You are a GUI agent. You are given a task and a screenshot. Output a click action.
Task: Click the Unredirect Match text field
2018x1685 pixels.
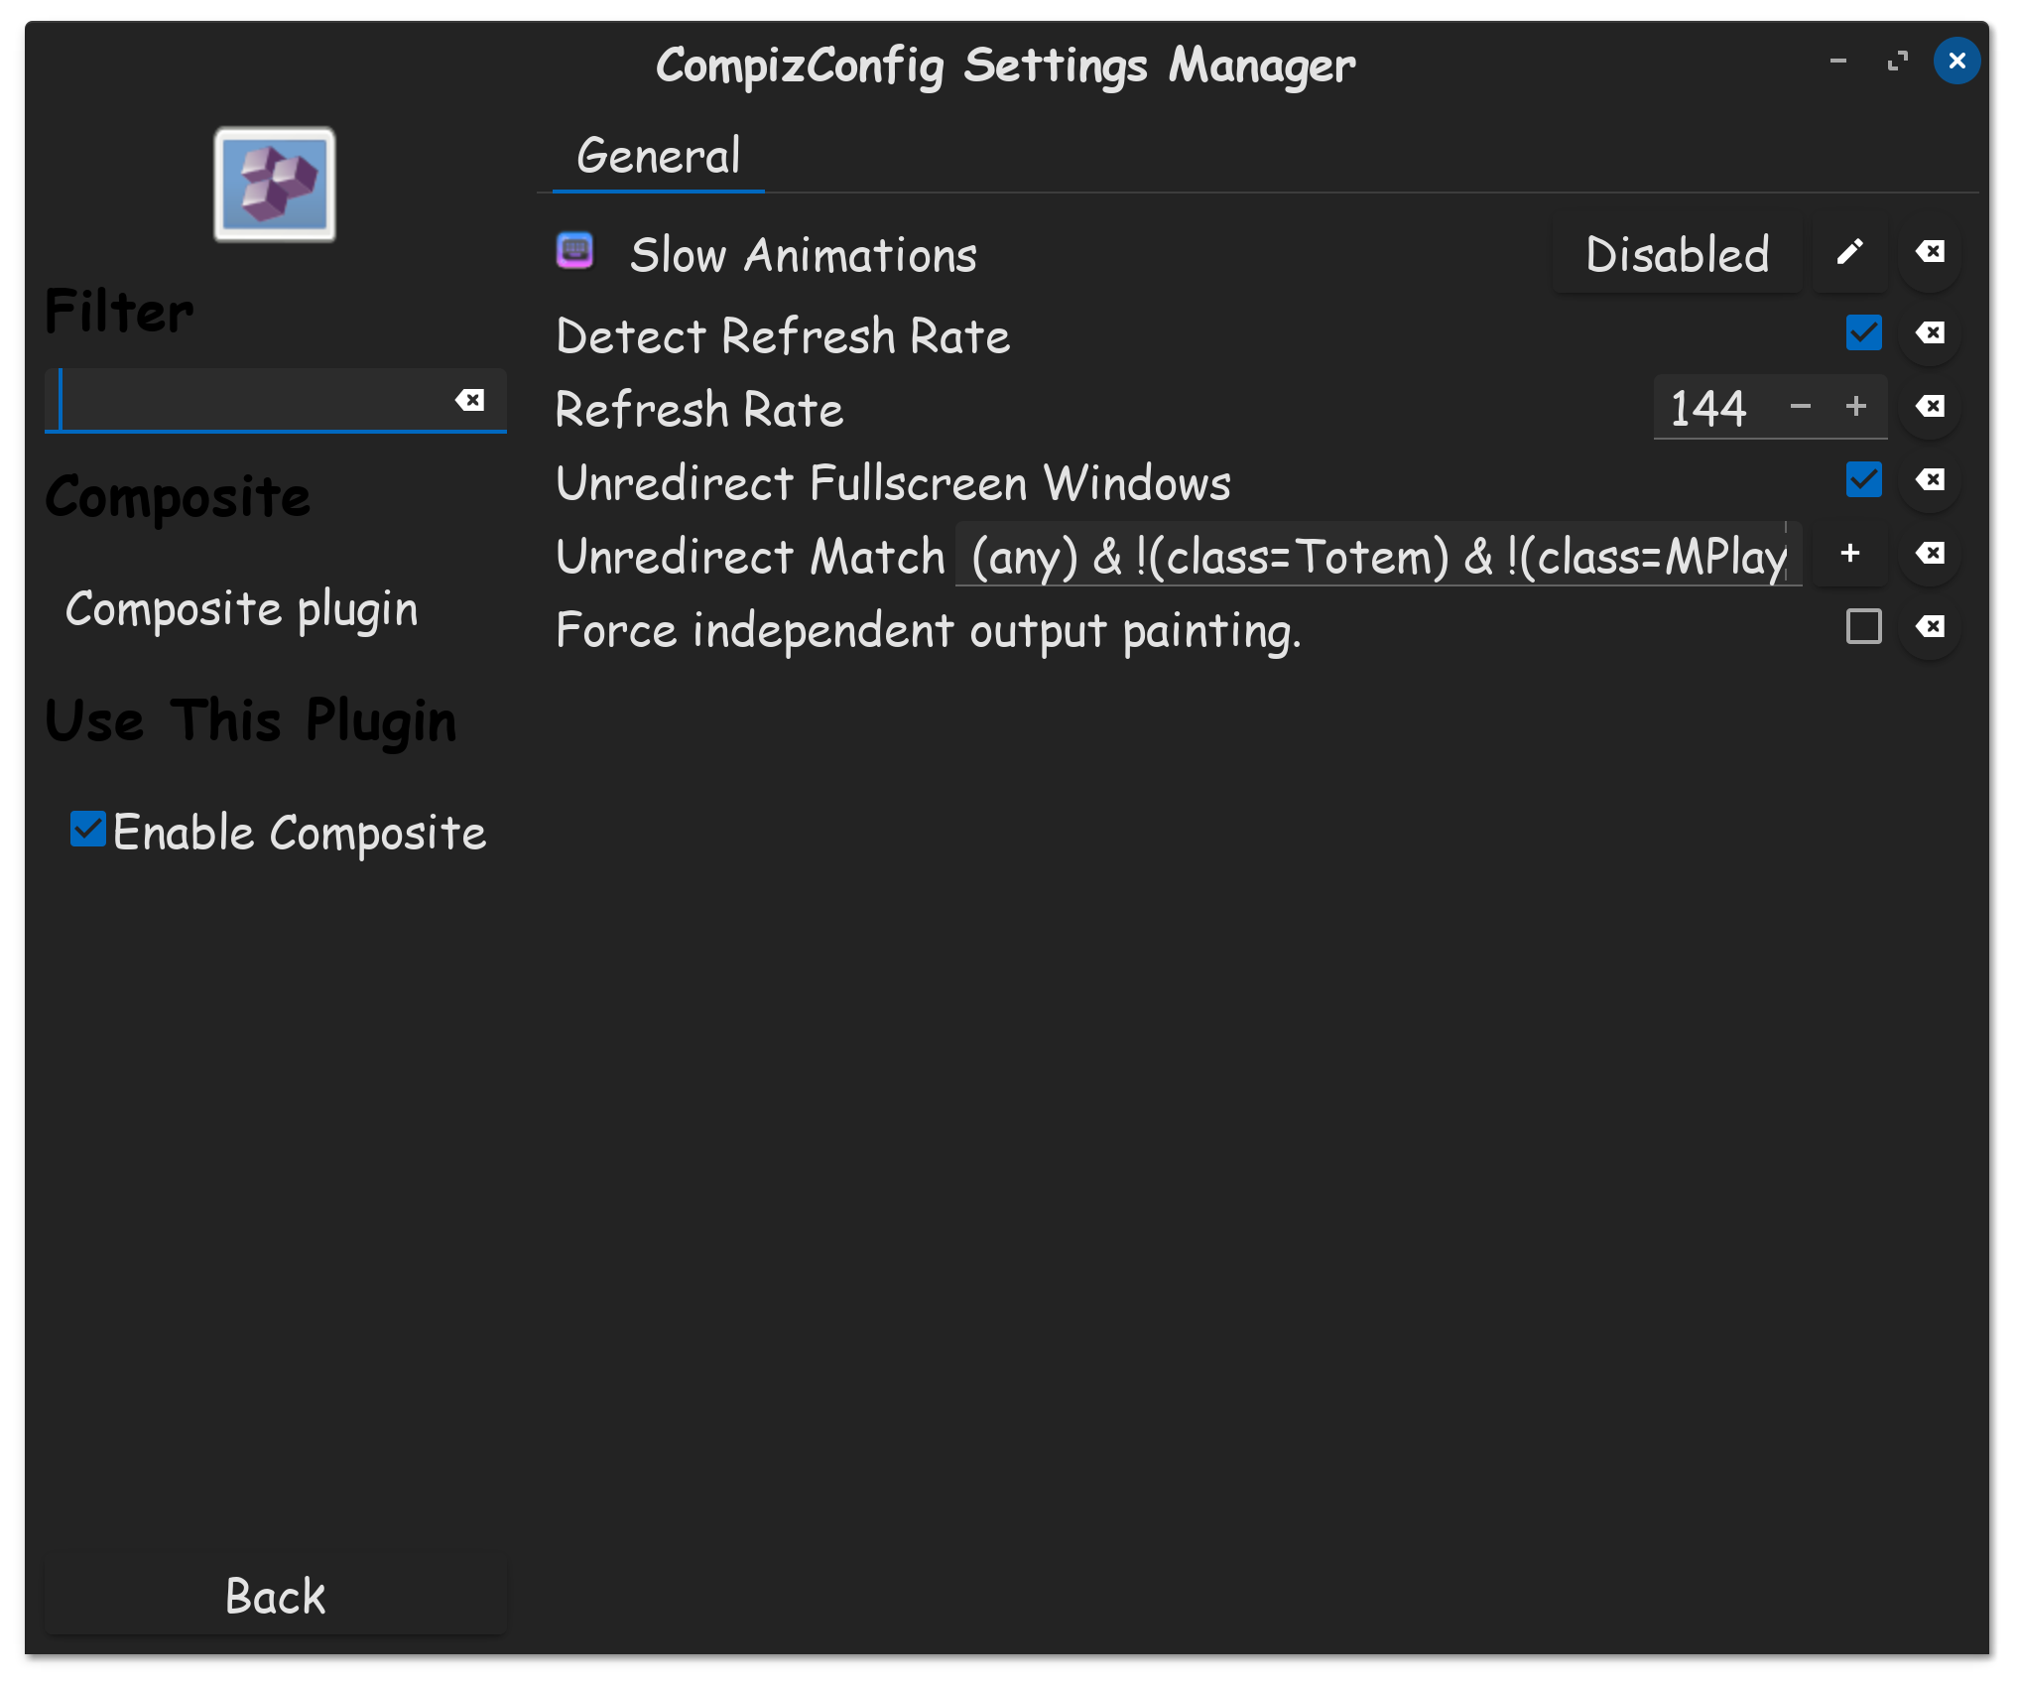coord(1378,555)
